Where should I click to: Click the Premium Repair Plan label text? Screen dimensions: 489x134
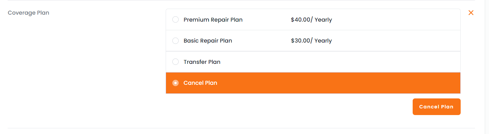tap(213, 20)
